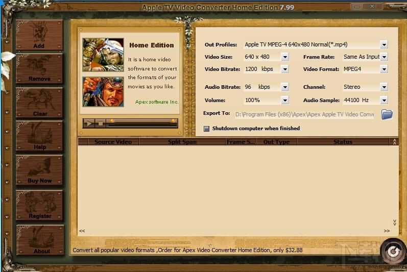Click the Split Span column header

182,142
